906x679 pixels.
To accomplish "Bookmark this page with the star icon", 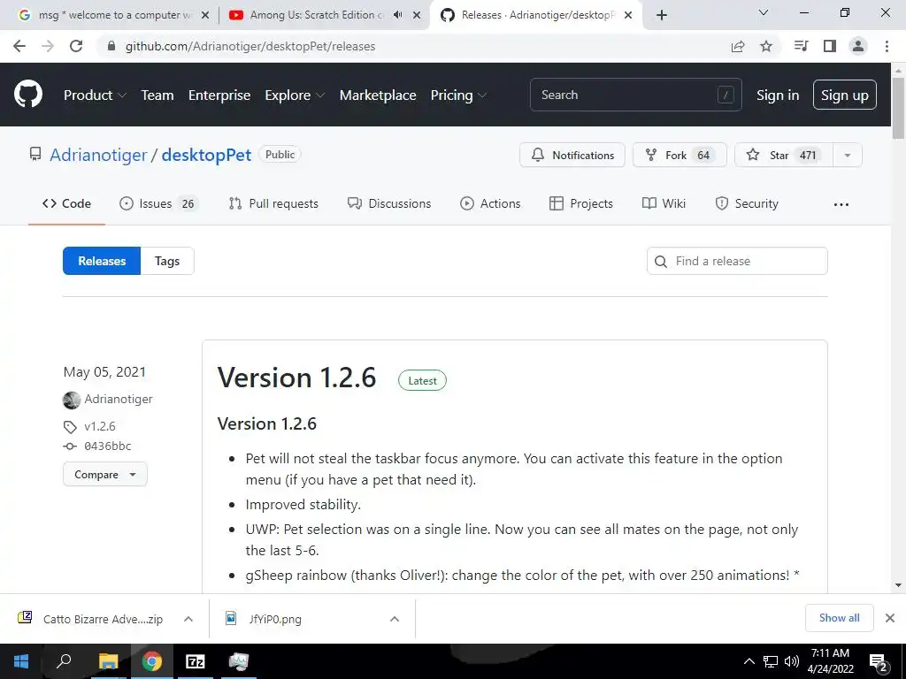I will click(766, 46).
